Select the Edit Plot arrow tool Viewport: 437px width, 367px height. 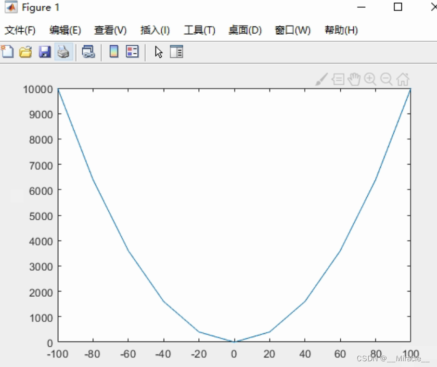pos(158,51)
